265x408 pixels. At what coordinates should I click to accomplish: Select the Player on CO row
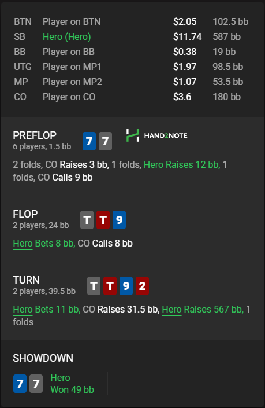[x=131, y=97]
